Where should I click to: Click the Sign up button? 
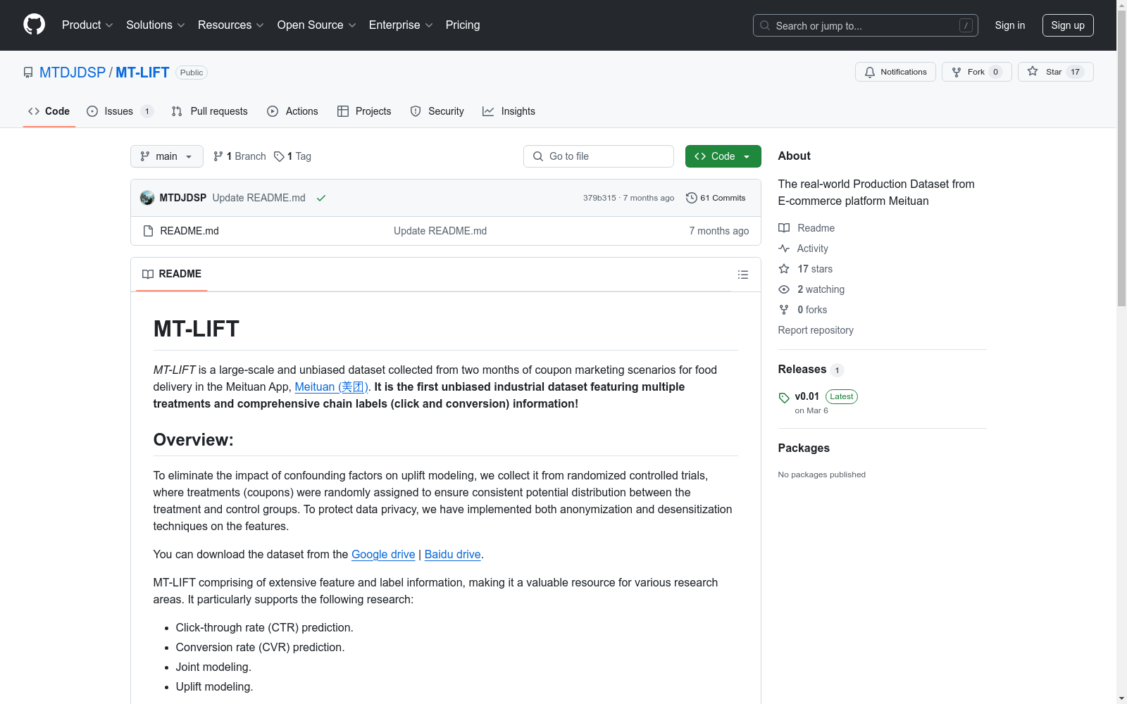(1068, 25)
